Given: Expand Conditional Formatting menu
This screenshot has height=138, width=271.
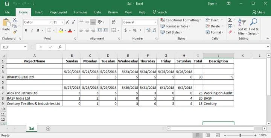Looking at the screenshot, I should 181,20.
